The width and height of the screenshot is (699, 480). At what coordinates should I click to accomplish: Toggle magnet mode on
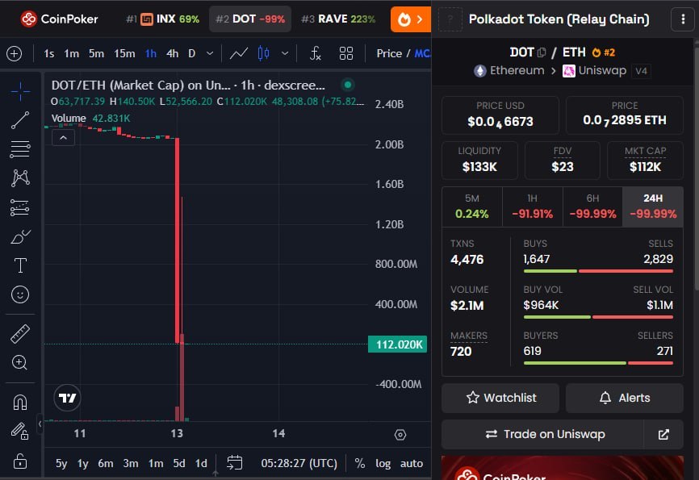point(20,402)
